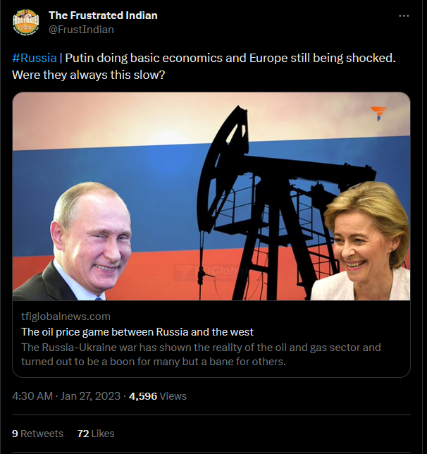The width and height of the screenshot is (427, 454).
Task: Open the article preview image thumbnail
Action: 211,196
